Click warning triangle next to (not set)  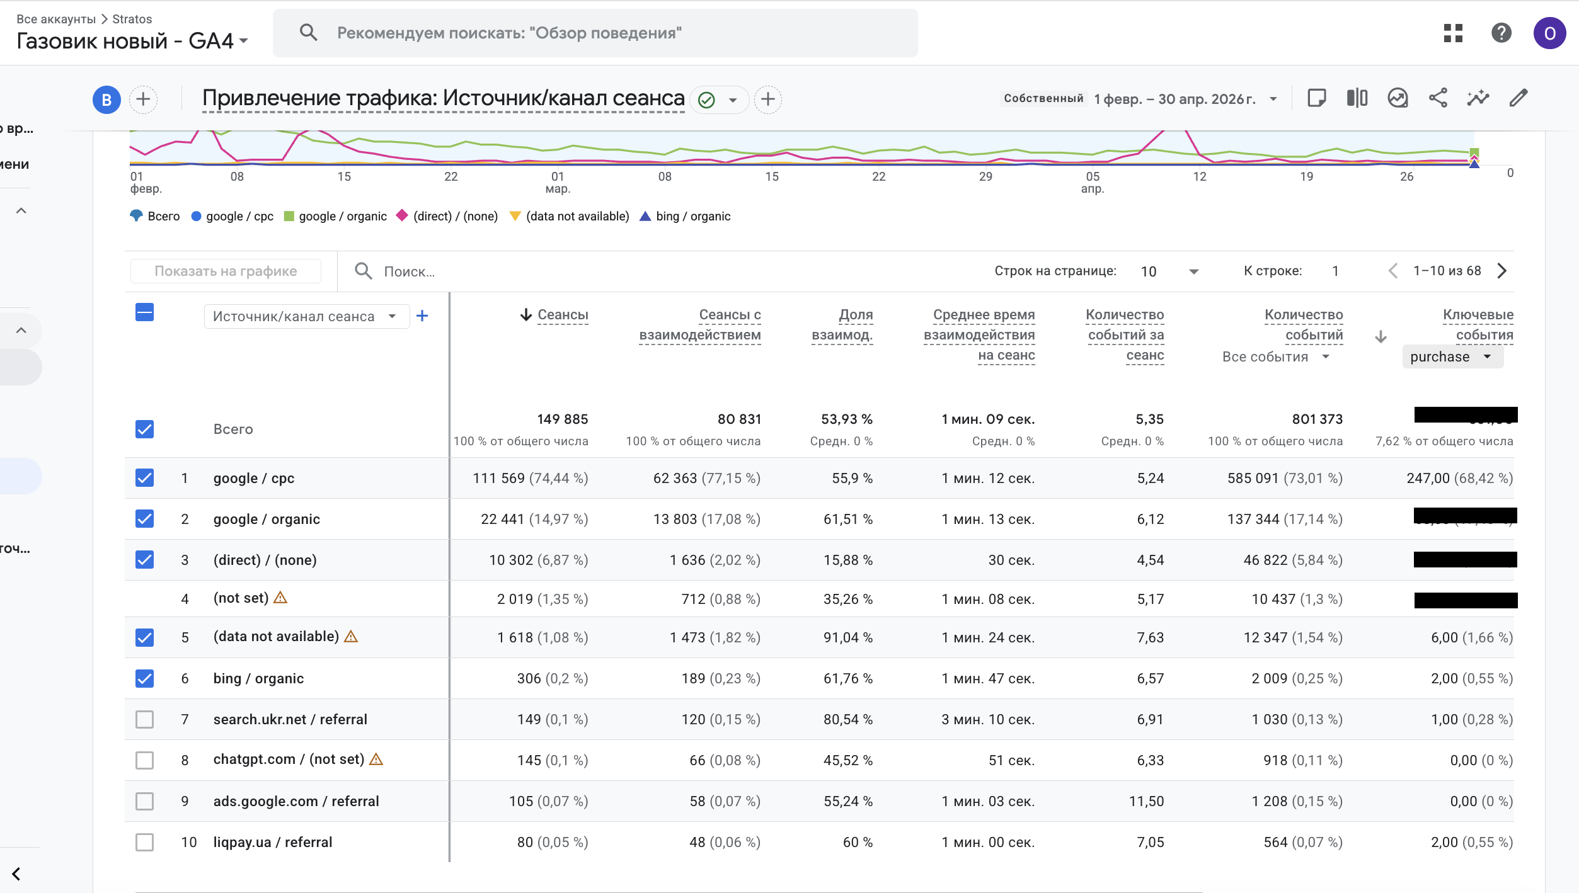point(280,598)
